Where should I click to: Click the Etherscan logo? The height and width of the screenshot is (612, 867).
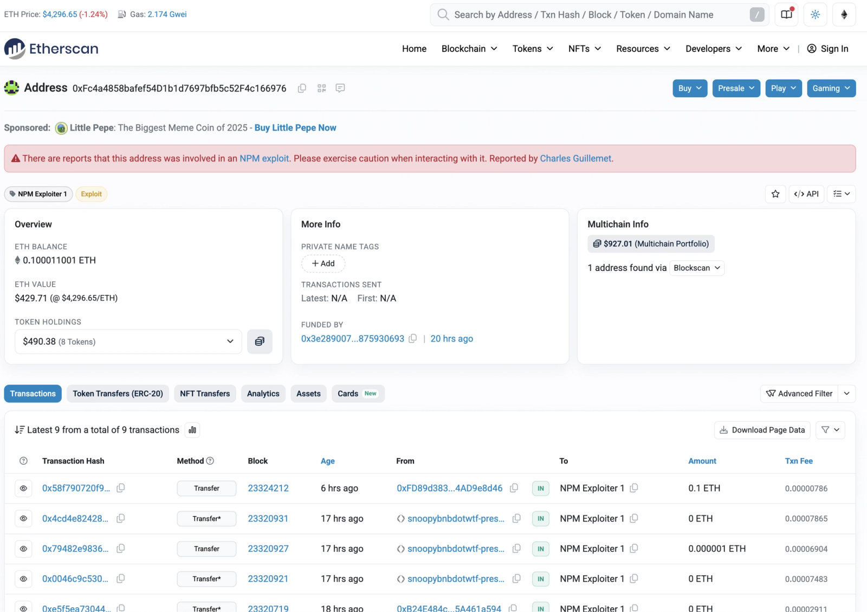(x=51, y=49)
